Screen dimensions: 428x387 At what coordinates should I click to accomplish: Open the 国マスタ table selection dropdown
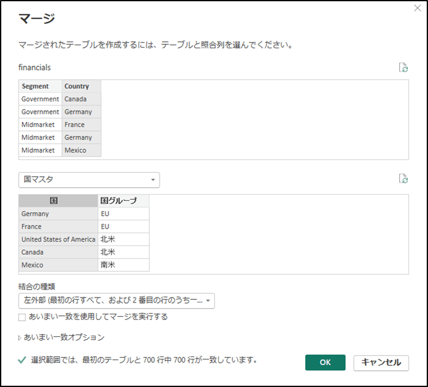[89, 180]
